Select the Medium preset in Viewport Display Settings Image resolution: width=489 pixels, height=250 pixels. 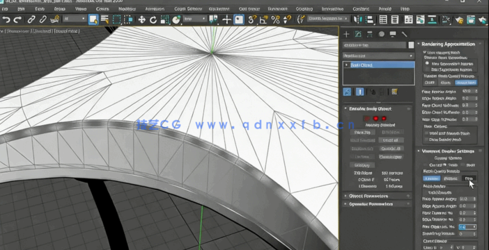point(451,178)
